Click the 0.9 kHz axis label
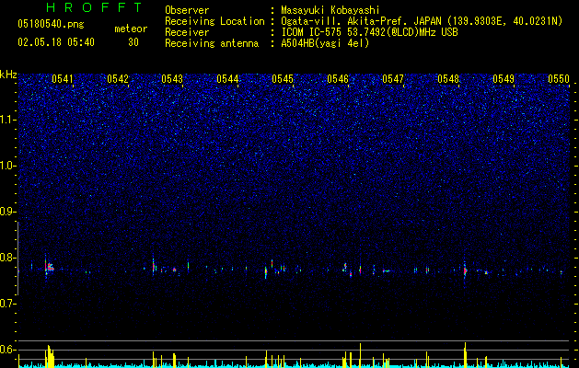The image size is (579, 368). [8, 212]
